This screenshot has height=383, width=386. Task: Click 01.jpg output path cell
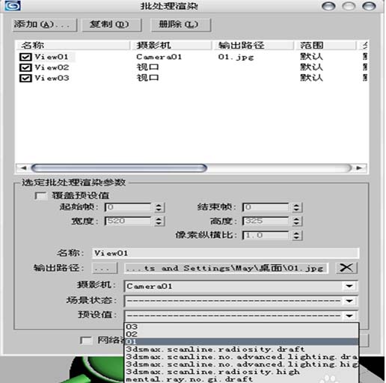(236, 57)
